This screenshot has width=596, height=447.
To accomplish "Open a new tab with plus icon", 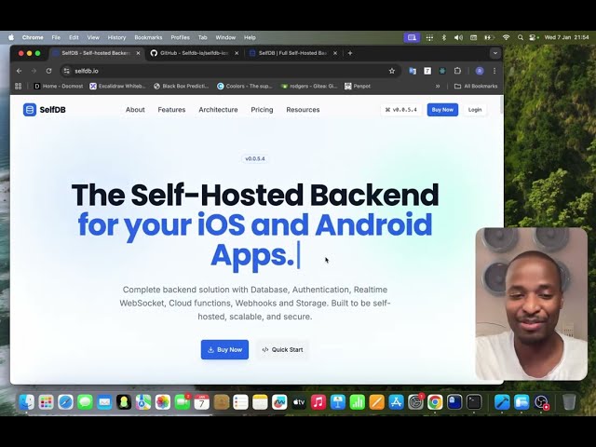I will pyautogui.click(x=350, y=53).
